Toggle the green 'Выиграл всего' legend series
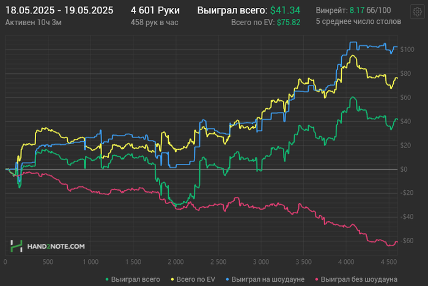428x286 pixels. 133,279
